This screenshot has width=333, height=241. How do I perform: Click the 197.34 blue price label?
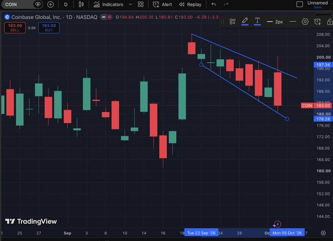[x=323, y=65]
